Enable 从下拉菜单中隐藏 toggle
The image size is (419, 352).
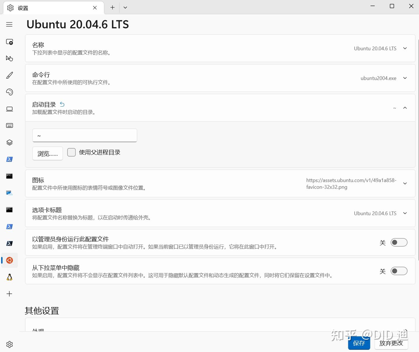(399, 271)
